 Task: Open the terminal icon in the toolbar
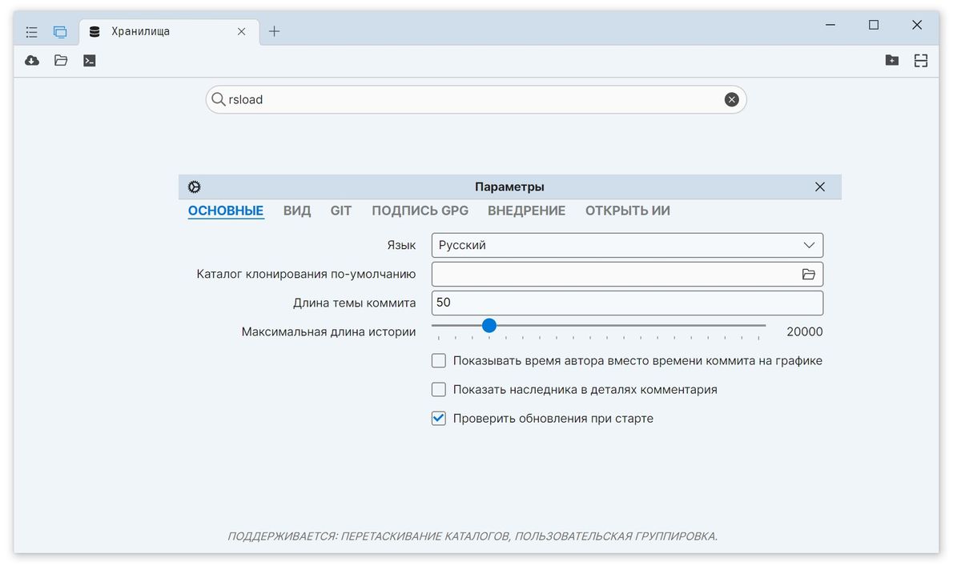[89, 60]
